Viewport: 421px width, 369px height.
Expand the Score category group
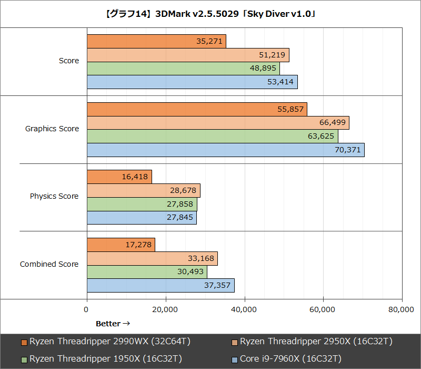click(68, 61)
